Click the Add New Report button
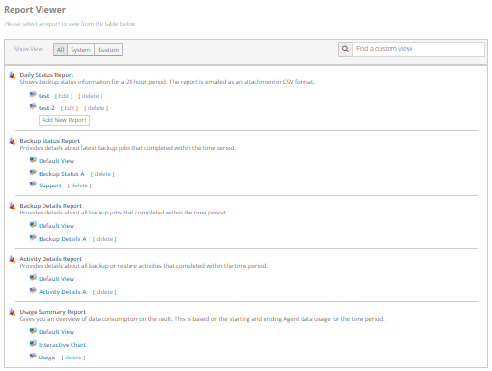This screenshot has width=492, height=371. (64, 120)
